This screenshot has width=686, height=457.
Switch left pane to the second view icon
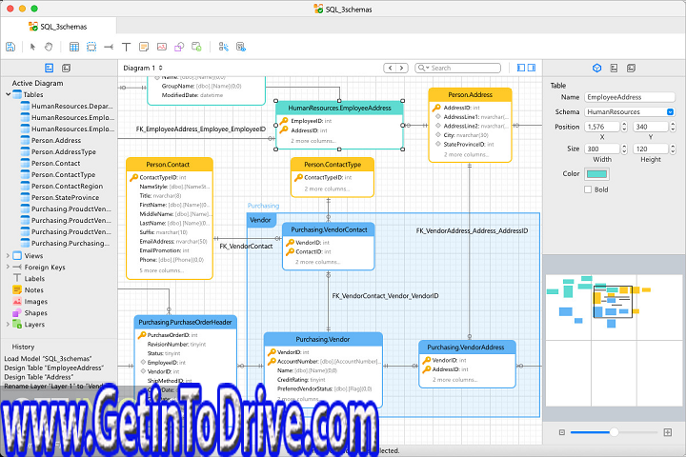(x=66, y=68)
